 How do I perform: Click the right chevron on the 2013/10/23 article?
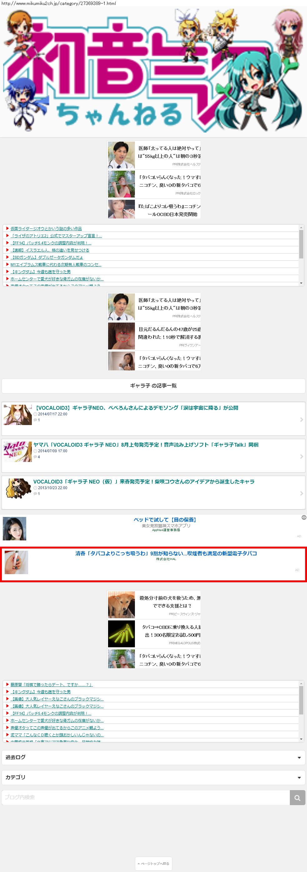[x=301, y=493]
